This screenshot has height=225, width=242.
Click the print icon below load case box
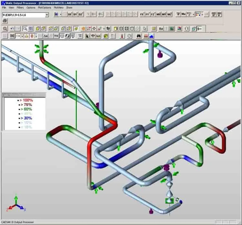click(5, 21)
